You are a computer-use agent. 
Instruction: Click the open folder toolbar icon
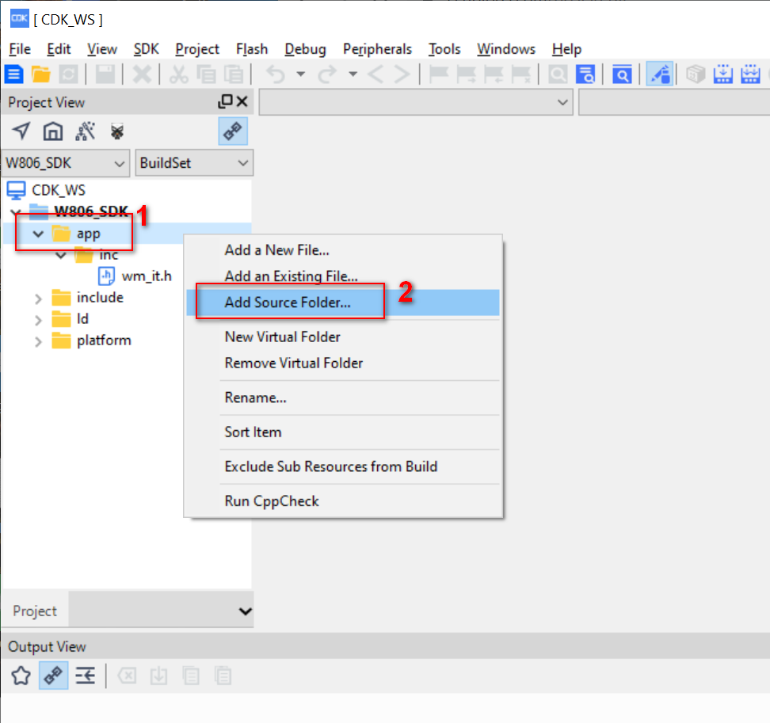41,74
